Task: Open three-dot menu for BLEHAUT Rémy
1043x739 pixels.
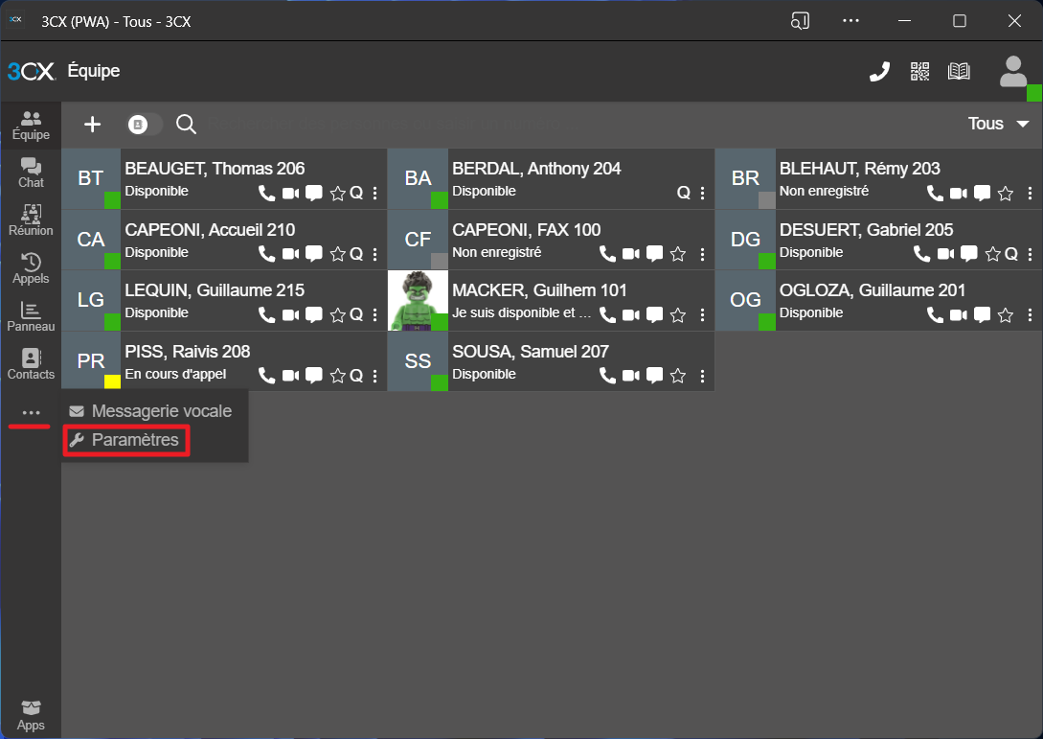Action: point(1030,193)
